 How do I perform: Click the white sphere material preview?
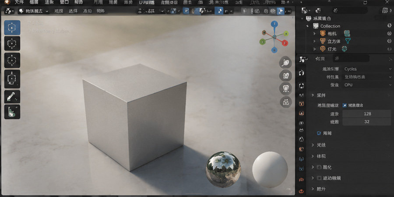point(270,169)
